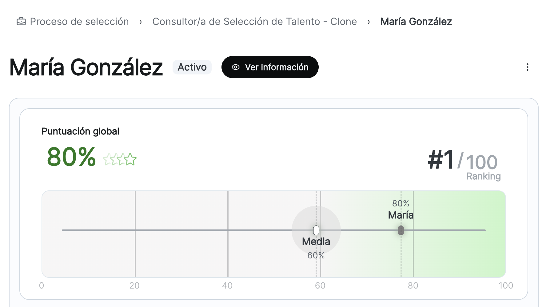
Task: Go to Proceso de selección breadcrumb
Action: pyautogui.click(x=79, y=22)
